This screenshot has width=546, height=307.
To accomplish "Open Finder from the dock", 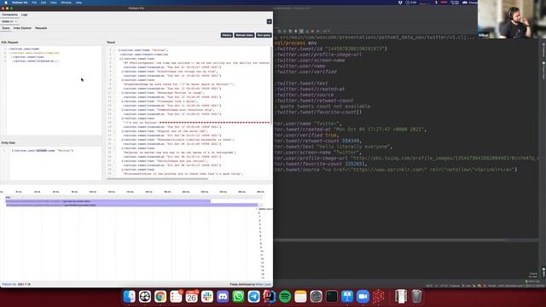I will [x=129, y=297].
